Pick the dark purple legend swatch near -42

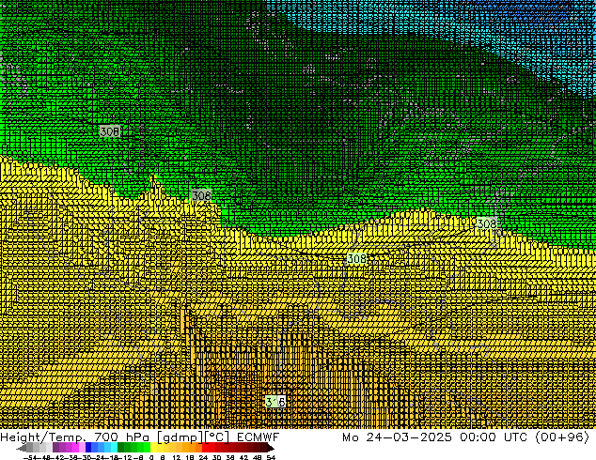click(55, 447)
